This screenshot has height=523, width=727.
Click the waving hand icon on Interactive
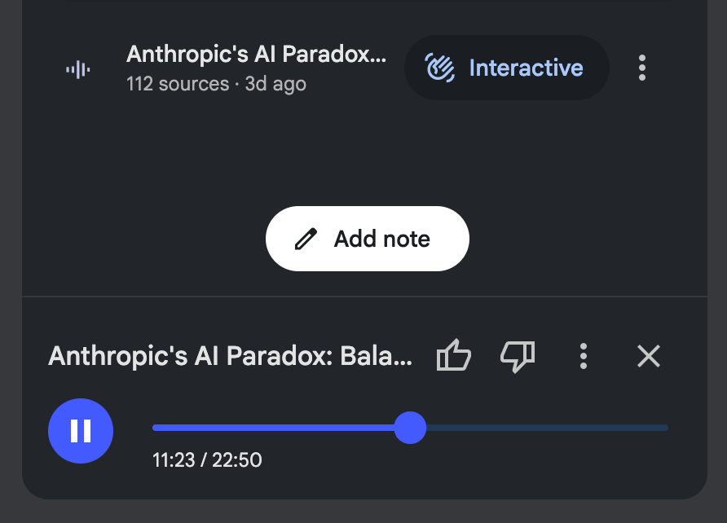(441, 68)
